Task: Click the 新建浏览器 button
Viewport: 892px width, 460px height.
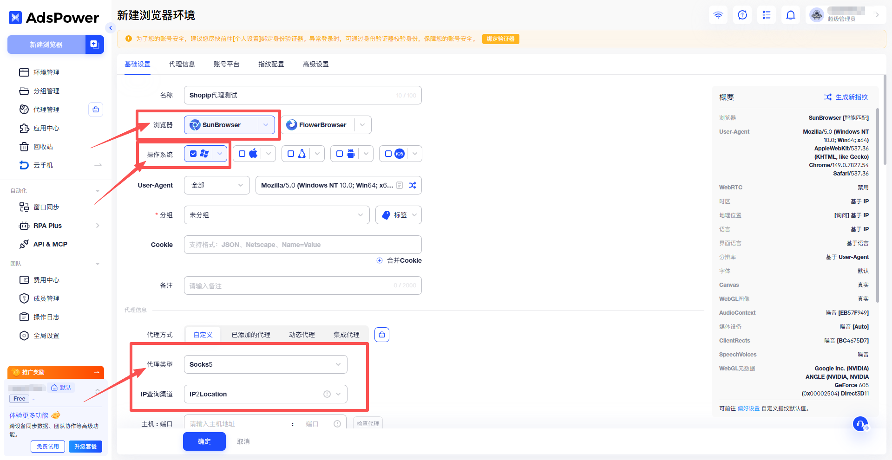Action: [46, 45]
